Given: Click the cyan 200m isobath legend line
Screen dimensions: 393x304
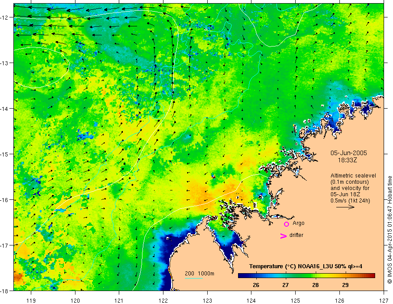Looking at the screenshot, I should tap(194, 278).
